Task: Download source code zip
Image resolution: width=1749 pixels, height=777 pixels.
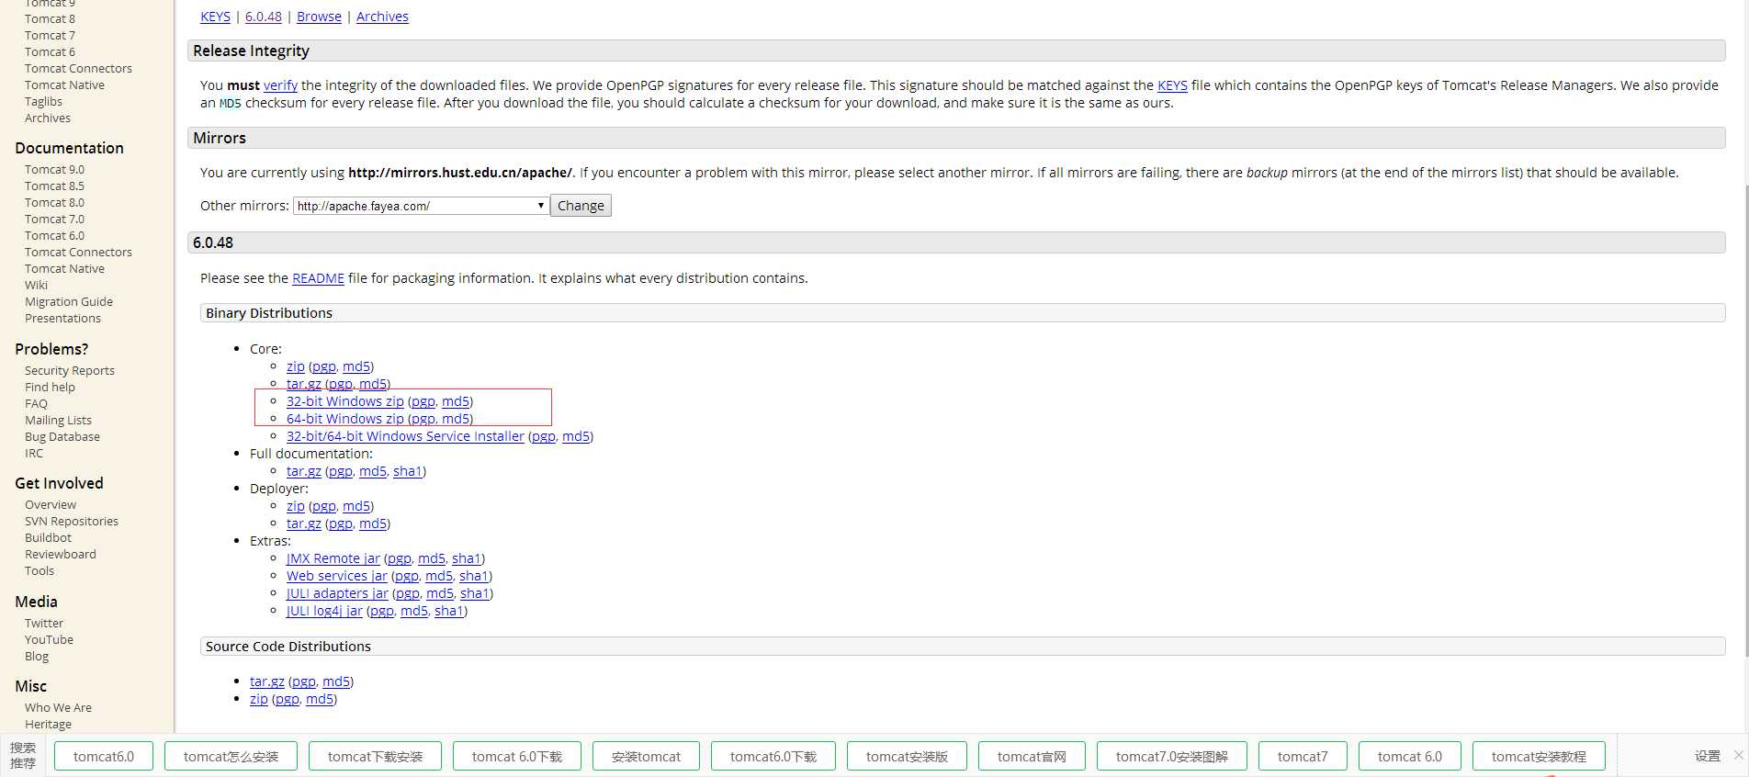Action: [x=259, y=699]
